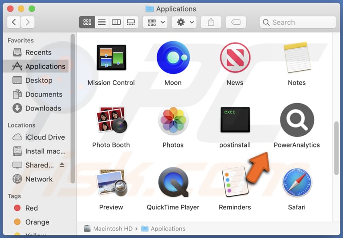
Task: Select the Safari compass icon
Action: click(x=297, y=182)
